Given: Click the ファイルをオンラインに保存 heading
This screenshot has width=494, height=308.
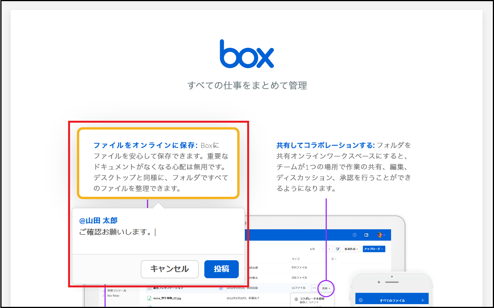Looking at the screenshot, I should 145,146.
